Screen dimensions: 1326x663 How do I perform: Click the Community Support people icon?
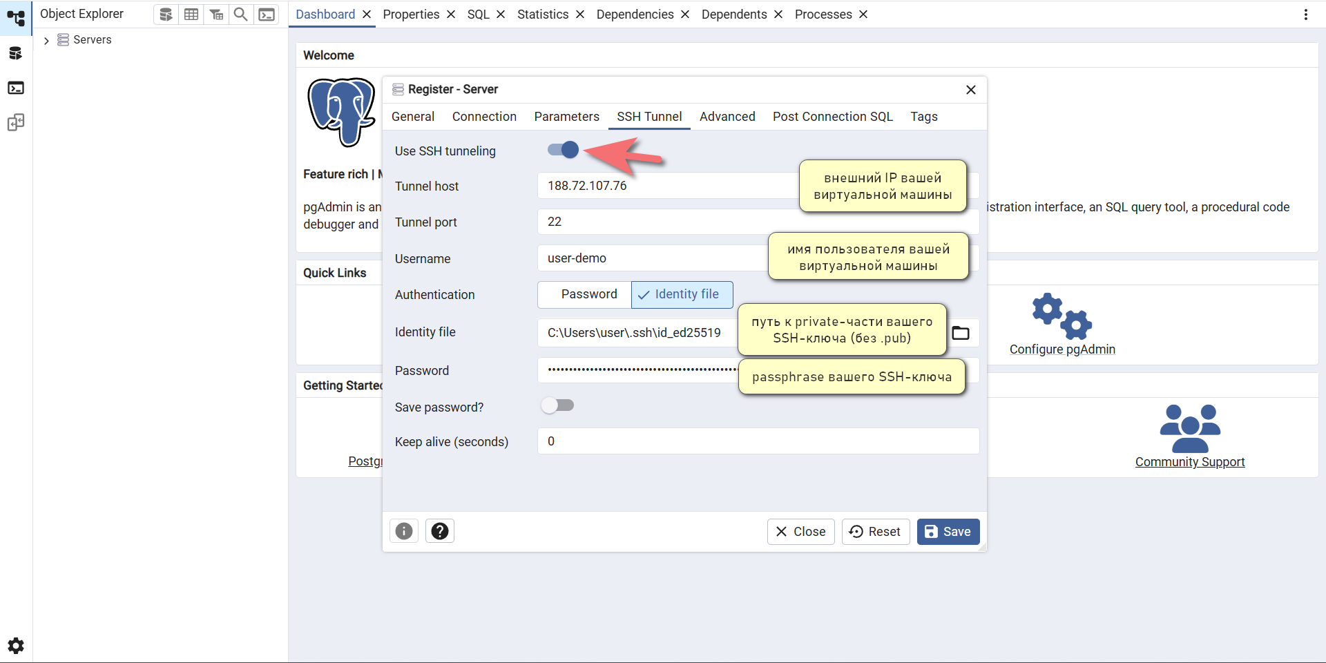pyautogui.click(x=1190, y=428)
